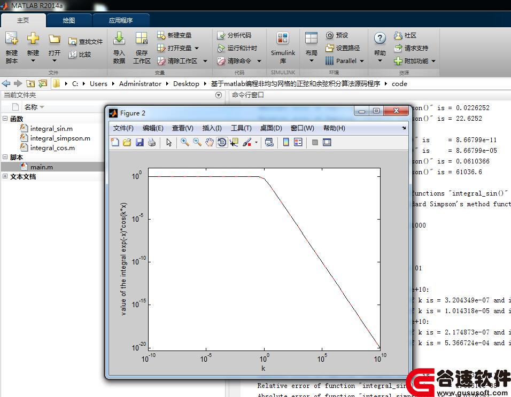Viewport: 511px width, 397px height.
Task: Select integral_simpson.m in the current folder
Action: 60,138
